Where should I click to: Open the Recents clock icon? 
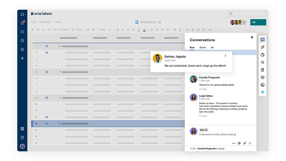tap(22, 41)
